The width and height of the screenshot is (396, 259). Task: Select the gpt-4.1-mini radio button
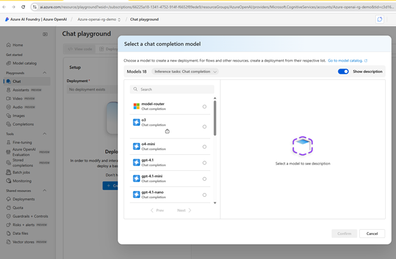(204, 179)
